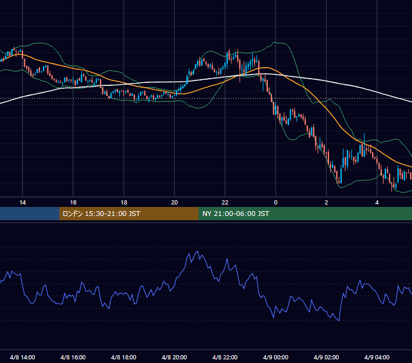
Task: Click the 4/9 04:00 time label
Action: [x=377, y=357]
